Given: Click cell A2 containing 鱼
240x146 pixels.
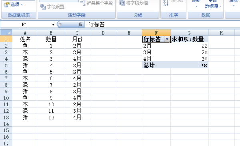Looking at the screenshot, I should click(x=25, y=46).
